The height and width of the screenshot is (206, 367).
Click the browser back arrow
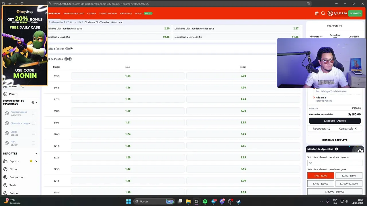9,4
